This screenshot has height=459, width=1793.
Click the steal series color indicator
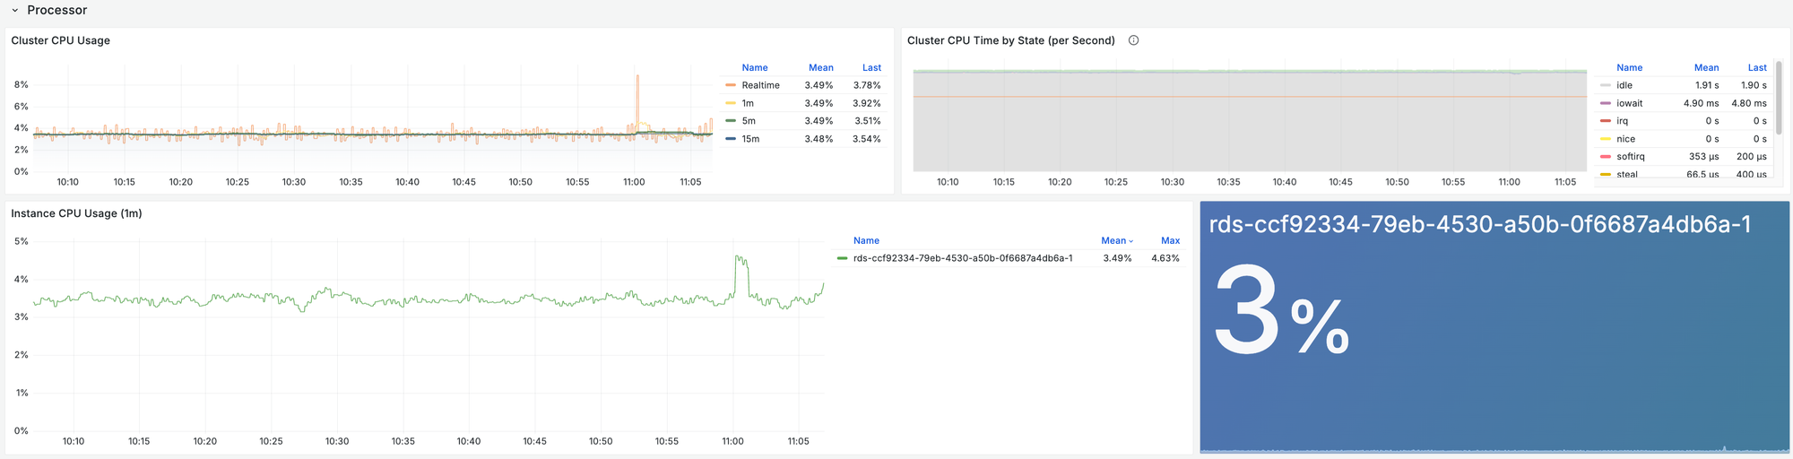(x=1605, y=174)
